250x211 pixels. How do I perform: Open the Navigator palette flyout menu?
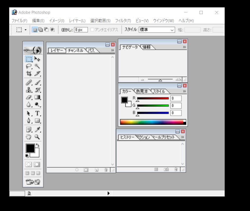[184, 47]
